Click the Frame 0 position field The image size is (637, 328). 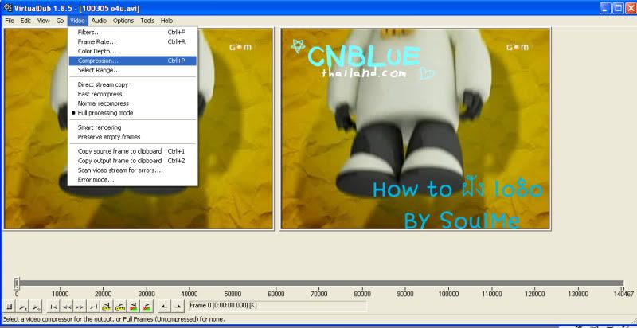277,306
